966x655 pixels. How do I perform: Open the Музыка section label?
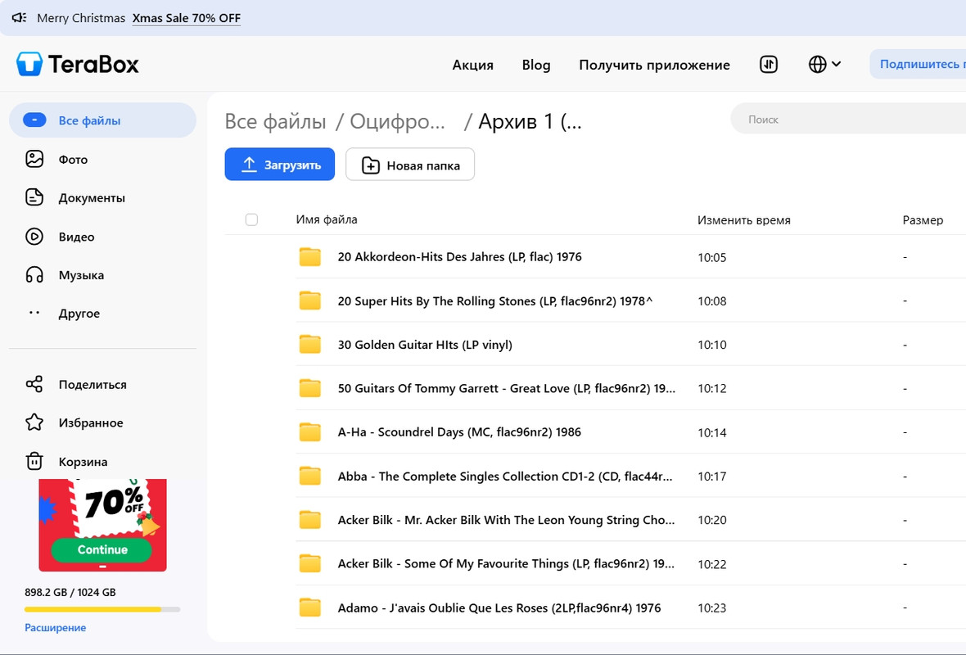81,275
